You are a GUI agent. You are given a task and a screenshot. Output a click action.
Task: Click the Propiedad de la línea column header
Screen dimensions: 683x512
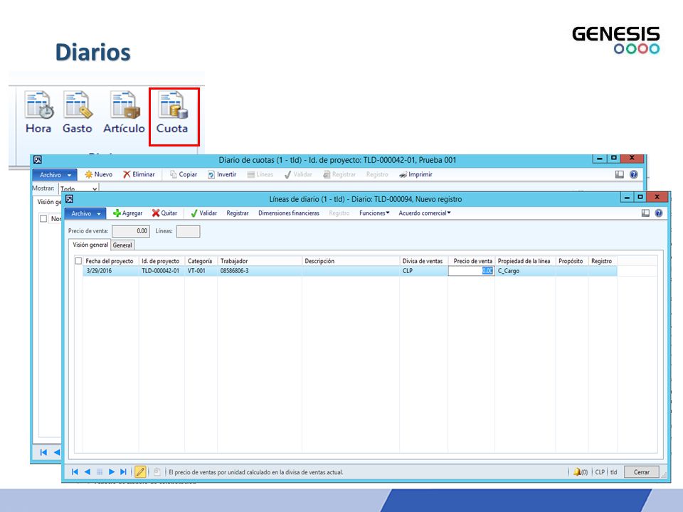tap(525, 261)
